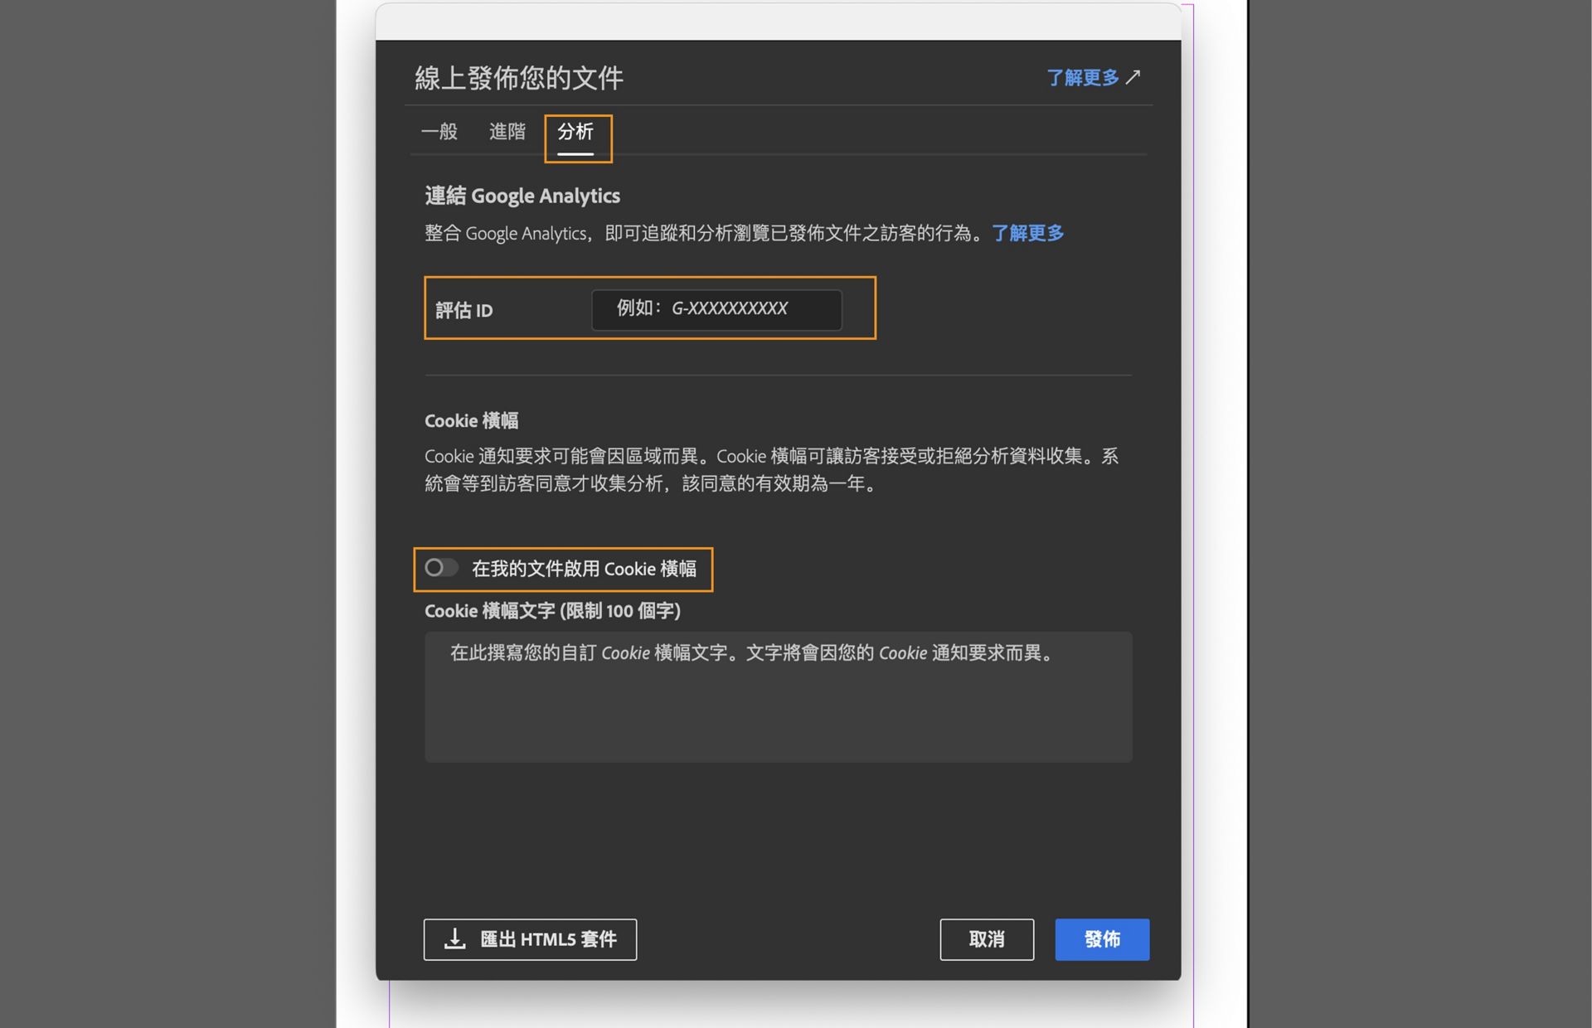Switch to the 進階 tab

(x=507, y=133)
